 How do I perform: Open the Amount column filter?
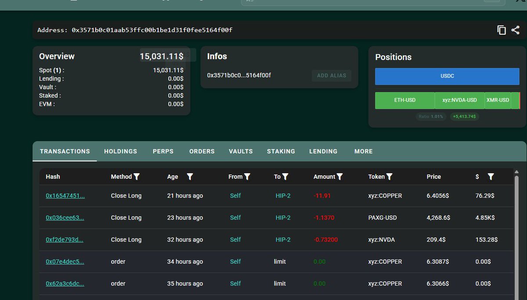pos(340,176)
